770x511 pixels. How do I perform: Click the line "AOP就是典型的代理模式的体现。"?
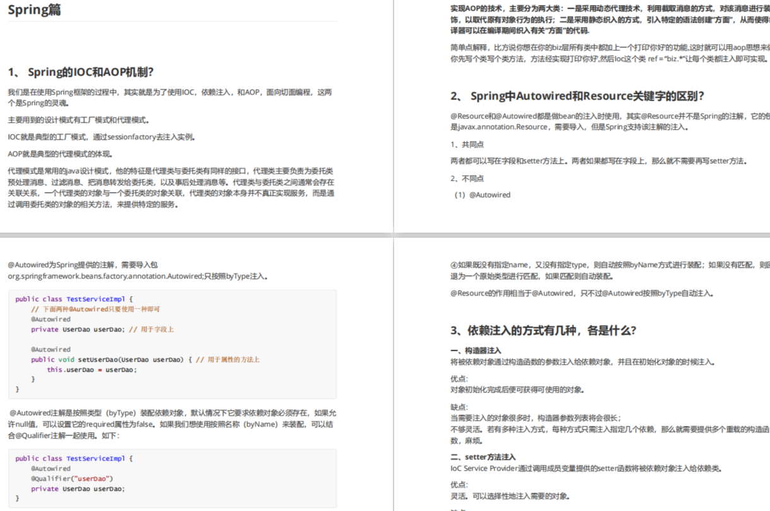coord(60,154)
